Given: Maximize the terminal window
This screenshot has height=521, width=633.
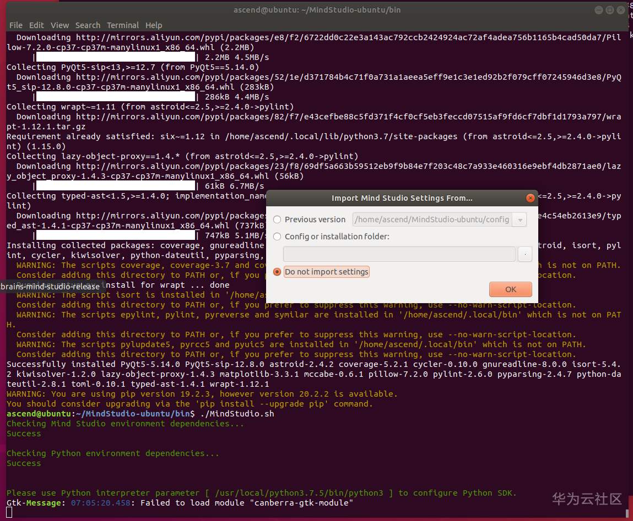Looking at the screenshot, I should (x=610, y=10).
